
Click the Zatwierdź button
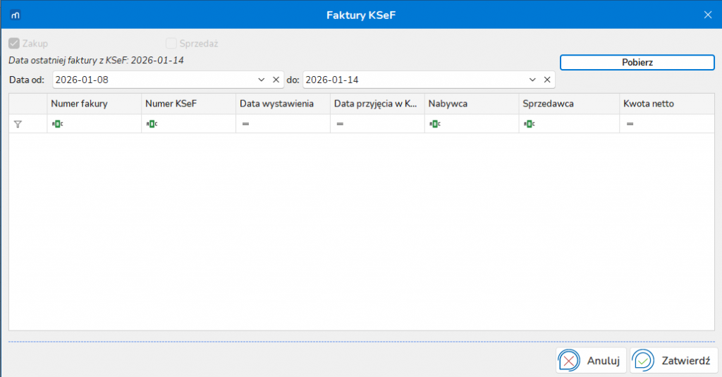pos(674,361)
